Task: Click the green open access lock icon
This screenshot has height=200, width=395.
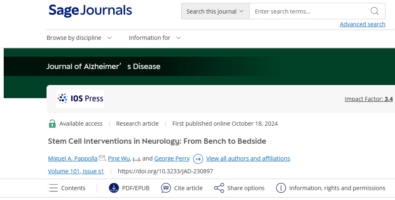Action: click(x=52, y=124)
